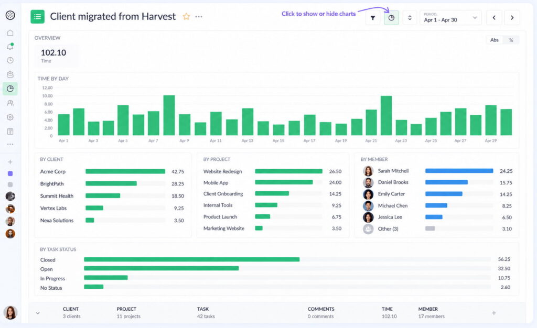537x328 pixels.
Task: Select Jessica Lee in By Member
Action: point(437,217)
